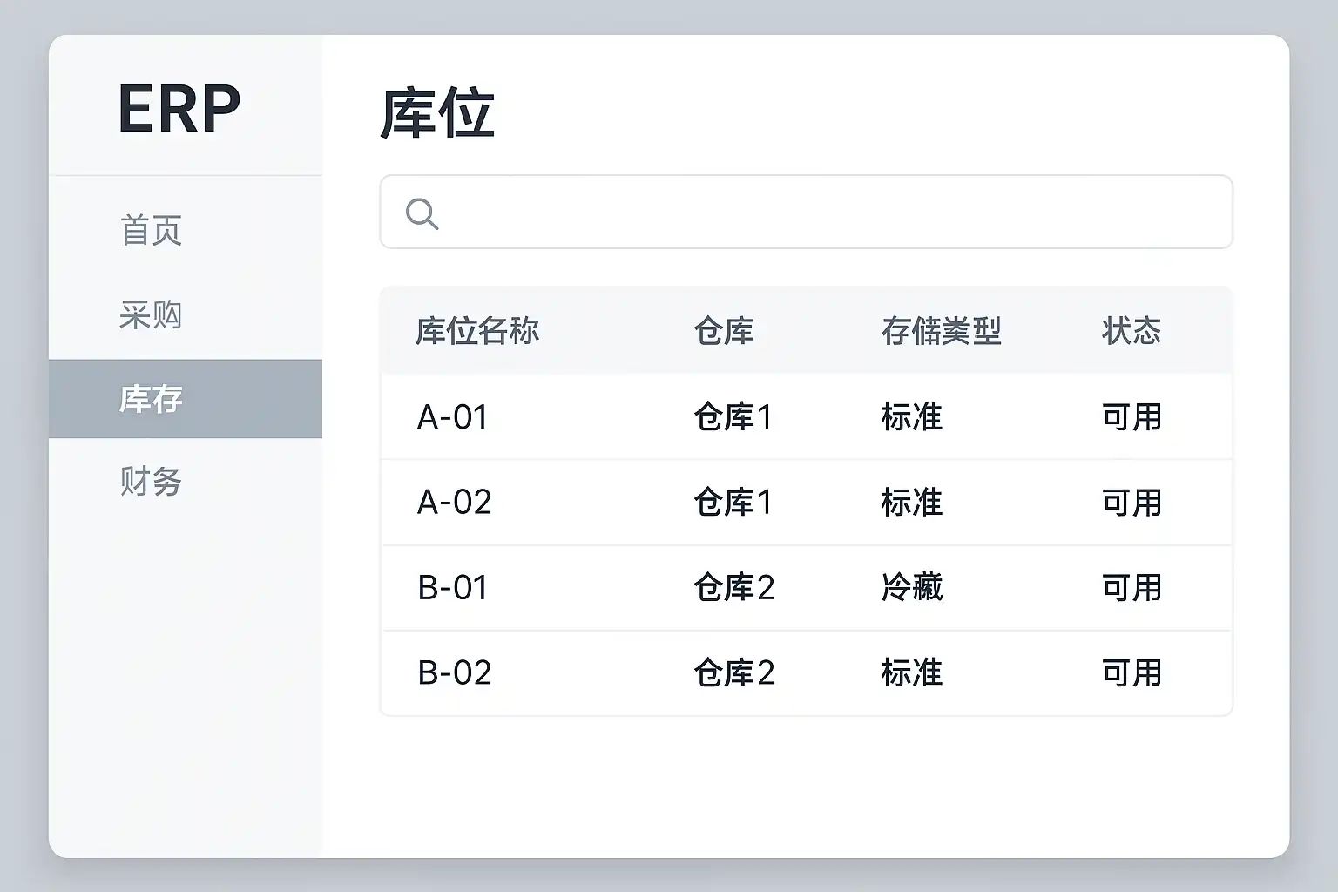Open the A-02 location entry
Viewport: 1338px width, 892px height.
(x=455, y=503)
